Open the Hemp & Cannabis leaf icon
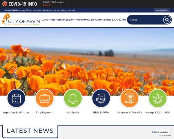This screenshot has width=174, height=139. click(158, 98)
